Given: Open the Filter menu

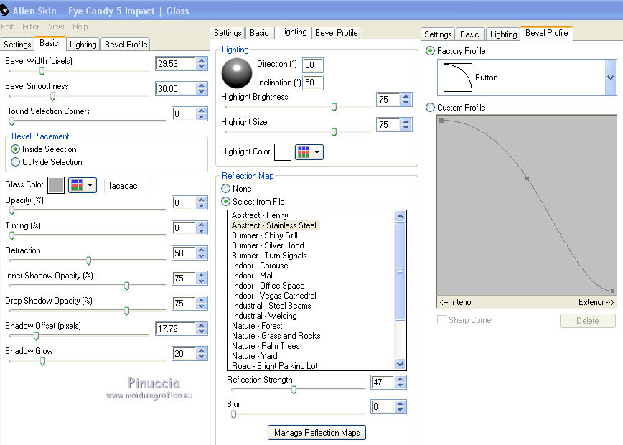Looking at the screenshot, I should coord(31,27).
